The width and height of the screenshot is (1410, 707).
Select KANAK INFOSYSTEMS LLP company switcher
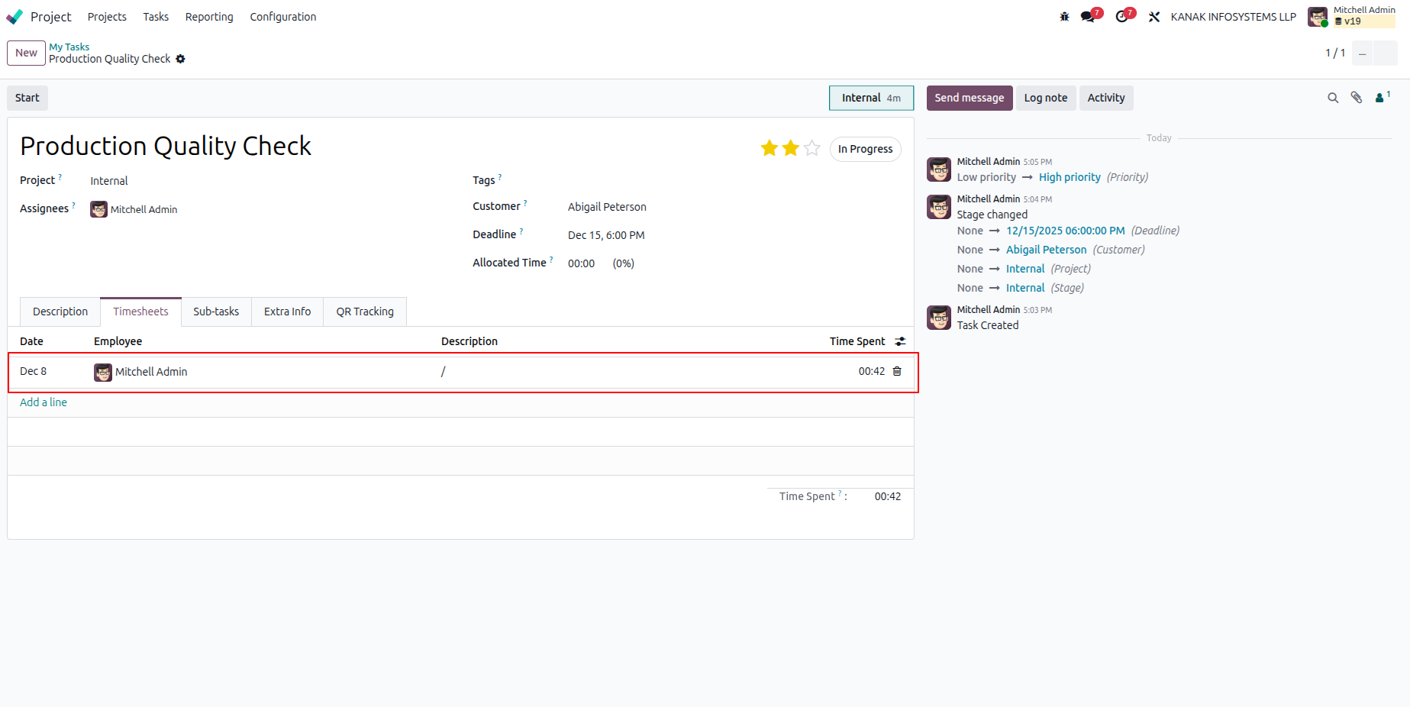[1234, 17]
